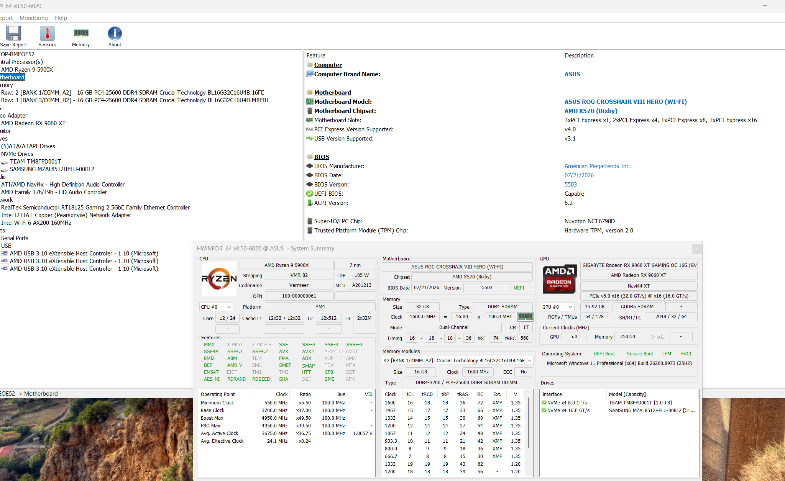785x481 pixels.
Task: Select AMD Family 17h/19h HD Audio Controller
Action: point(54,192)
